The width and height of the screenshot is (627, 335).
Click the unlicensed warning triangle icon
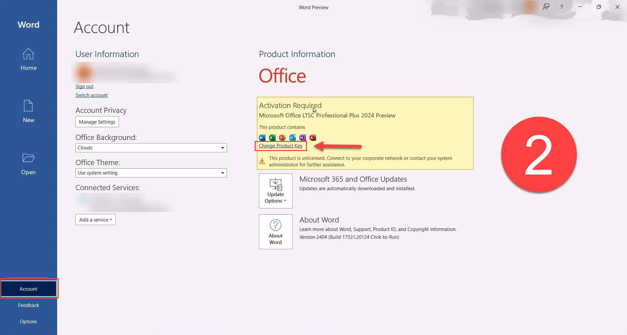pyautogui.click(x=262, y=161)
